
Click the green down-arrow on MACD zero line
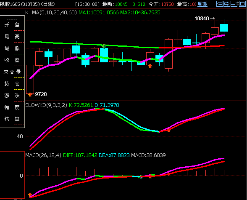tap(141, 177)
